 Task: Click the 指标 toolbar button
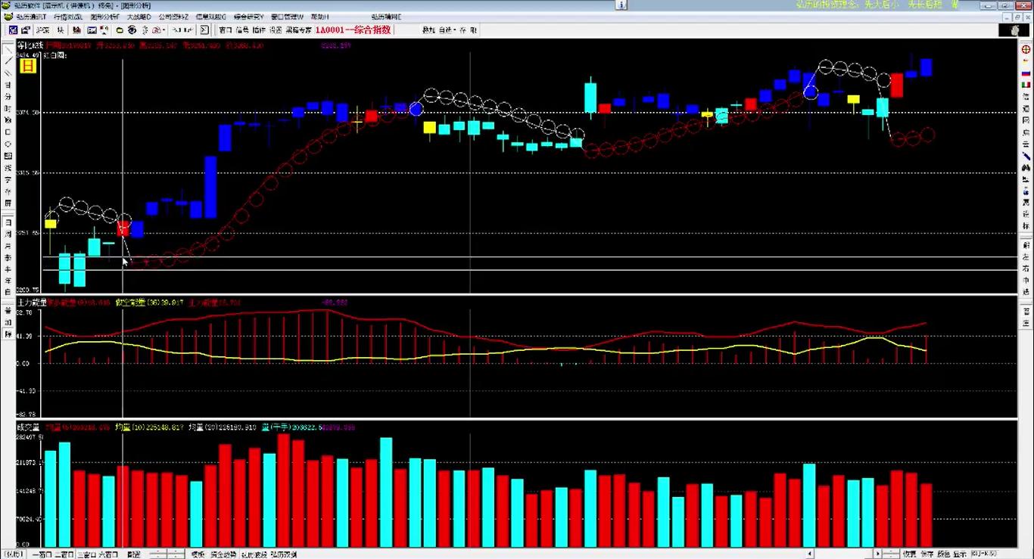[x=259, y=30]
